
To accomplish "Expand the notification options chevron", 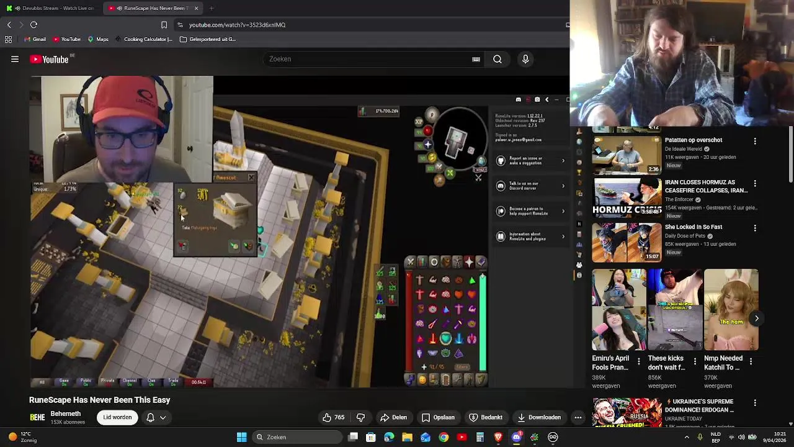I will (163, 417).
